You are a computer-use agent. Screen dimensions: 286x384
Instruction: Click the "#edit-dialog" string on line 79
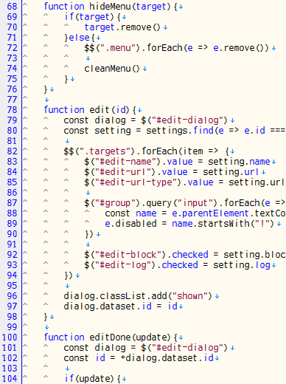pos(186,120)
